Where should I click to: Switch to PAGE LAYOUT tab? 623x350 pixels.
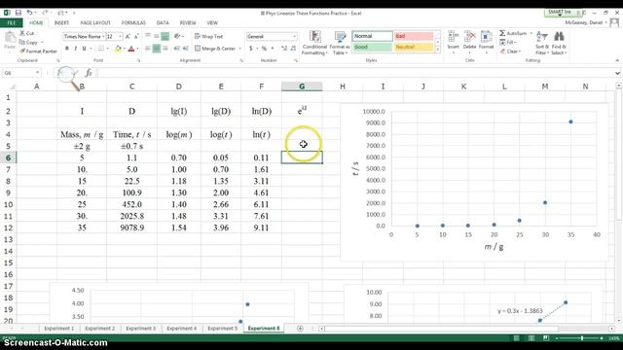point(95,23)
